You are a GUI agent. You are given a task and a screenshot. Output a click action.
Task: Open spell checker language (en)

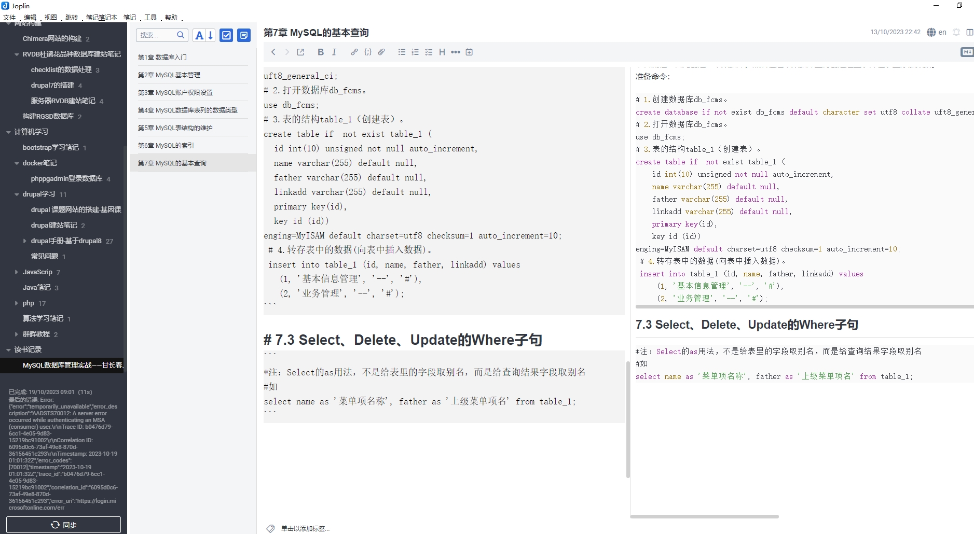coord(937,32)
